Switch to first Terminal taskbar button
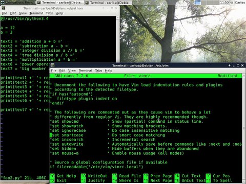The image size is (246, 184). coord(60,3)
